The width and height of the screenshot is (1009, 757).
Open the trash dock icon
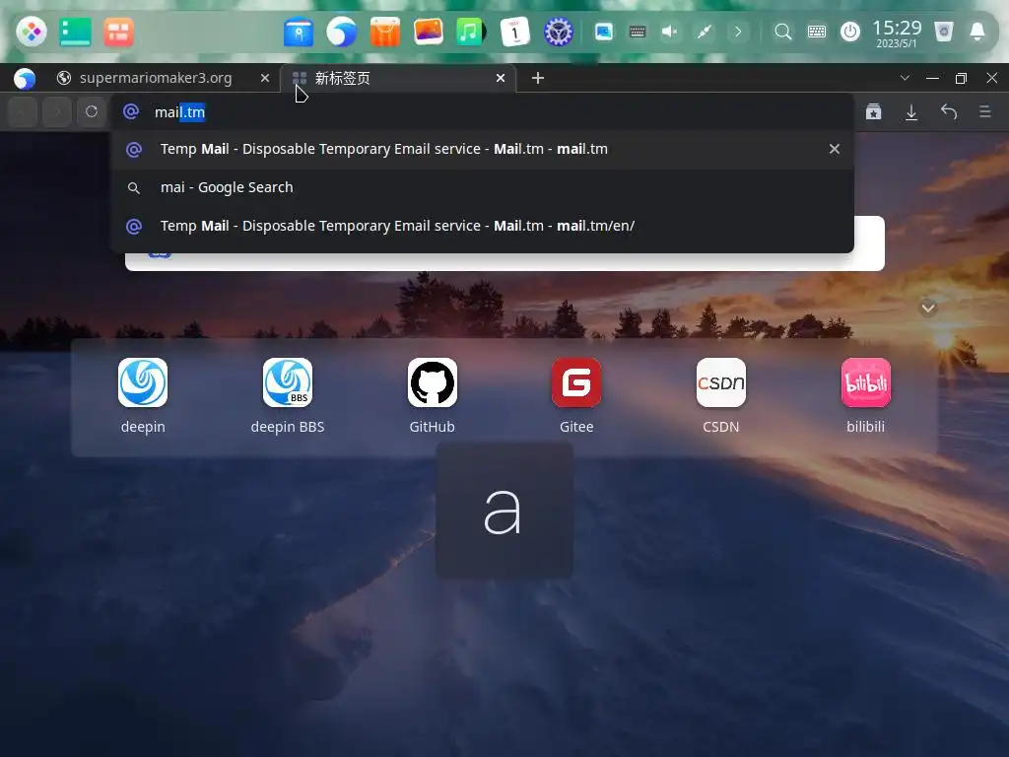click(x=943, y=32)
